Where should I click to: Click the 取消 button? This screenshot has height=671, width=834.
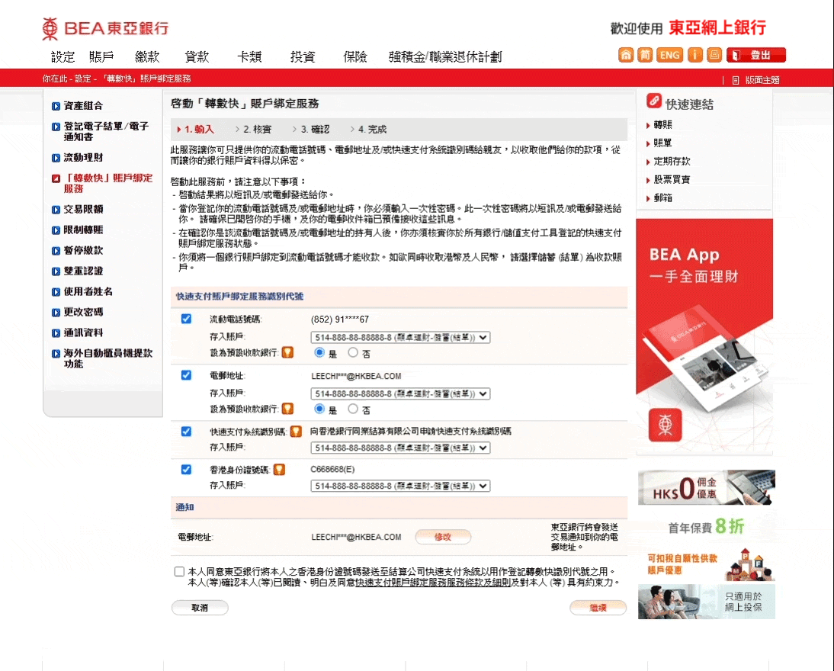point(200,608)
